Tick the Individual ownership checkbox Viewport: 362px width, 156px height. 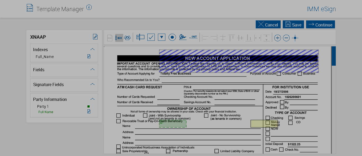[118, 115]
